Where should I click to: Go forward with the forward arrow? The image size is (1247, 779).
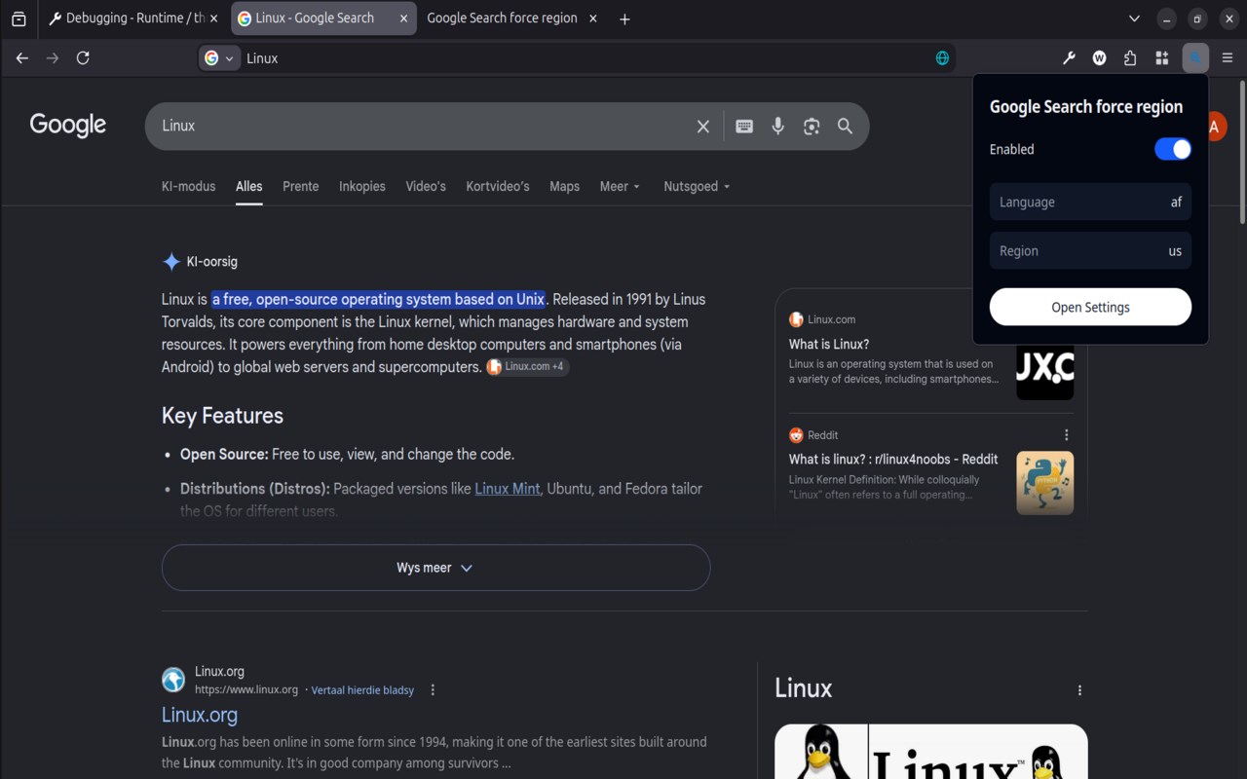[x=53, y=58]
